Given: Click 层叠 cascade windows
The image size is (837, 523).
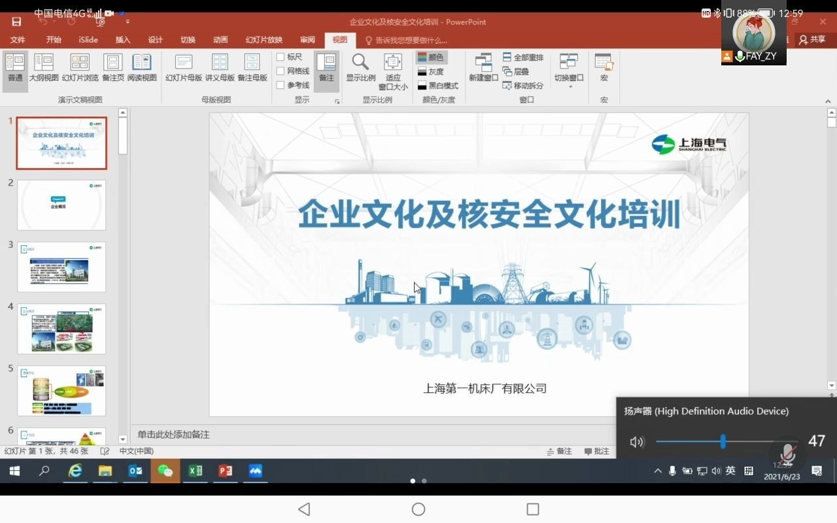Looking at the screenshot, I should coord(516,72).
